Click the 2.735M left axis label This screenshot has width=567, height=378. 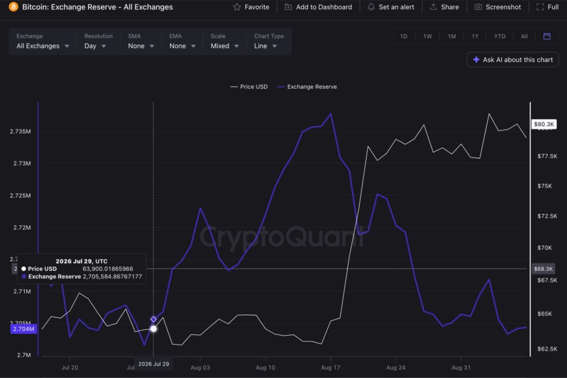point(20,131)
